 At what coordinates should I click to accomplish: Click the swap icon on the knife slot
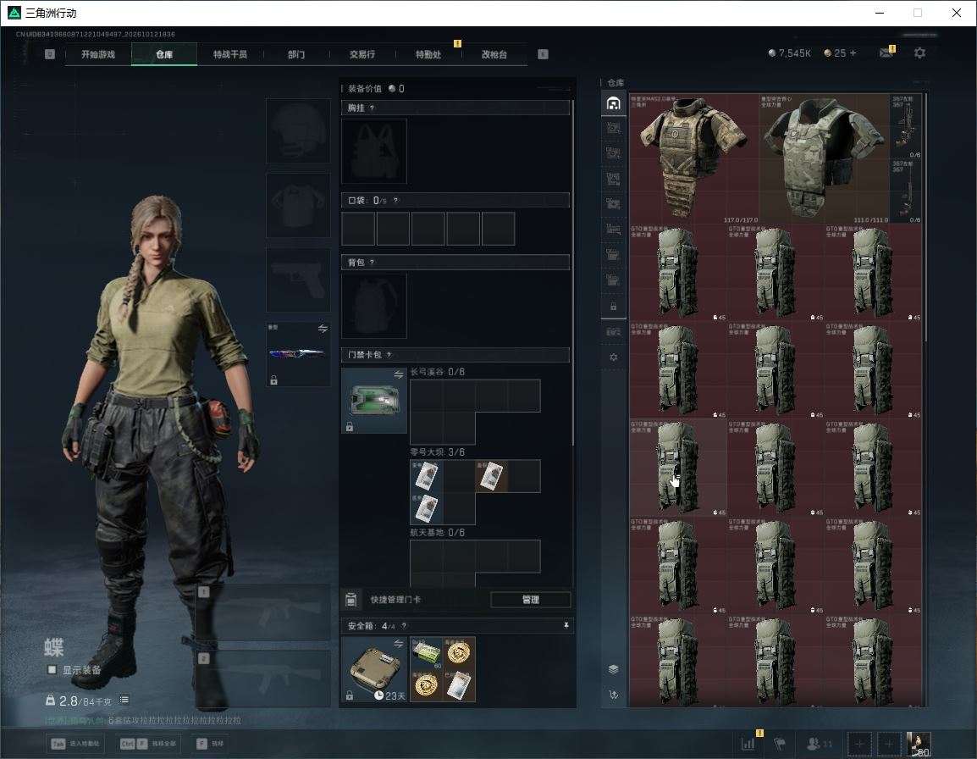pyautogui.click(x=323, y=329)
